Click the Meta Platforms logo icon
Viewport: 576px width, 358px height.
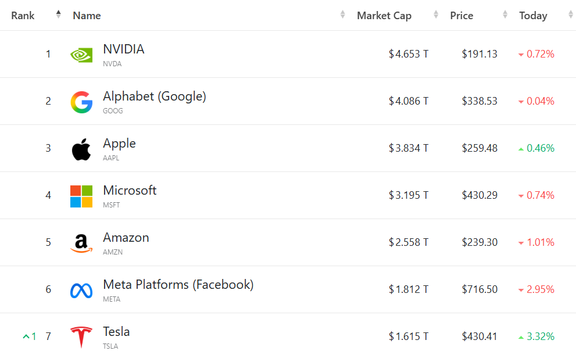pyautogui.click(x=81, y=291)
